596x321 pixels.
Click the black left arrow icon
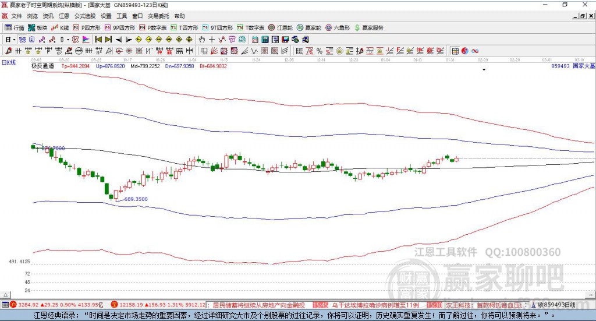[x=119, y=40]
